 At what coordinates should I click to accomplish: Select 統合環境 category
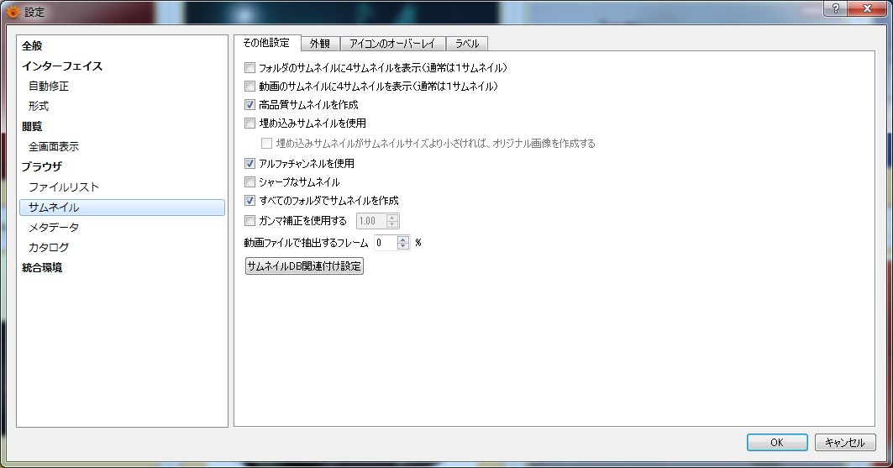41,267
